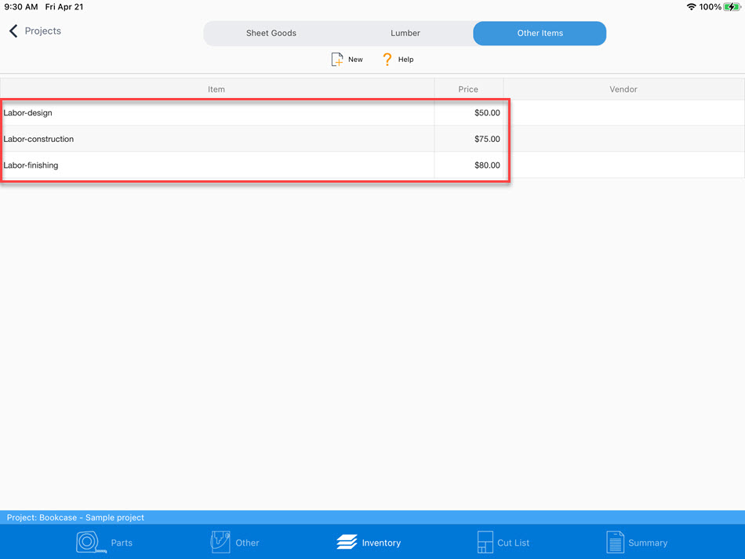Switch to the Sheet Goods segment
Image resolution: width=745 pixels, height=559 pixels.
coord(271,34)
